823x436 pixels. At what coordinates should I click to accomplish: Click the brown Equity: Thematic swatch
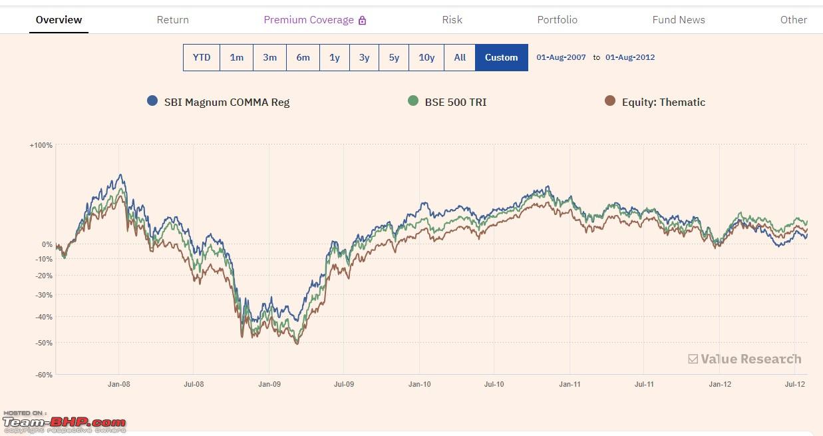610,101
